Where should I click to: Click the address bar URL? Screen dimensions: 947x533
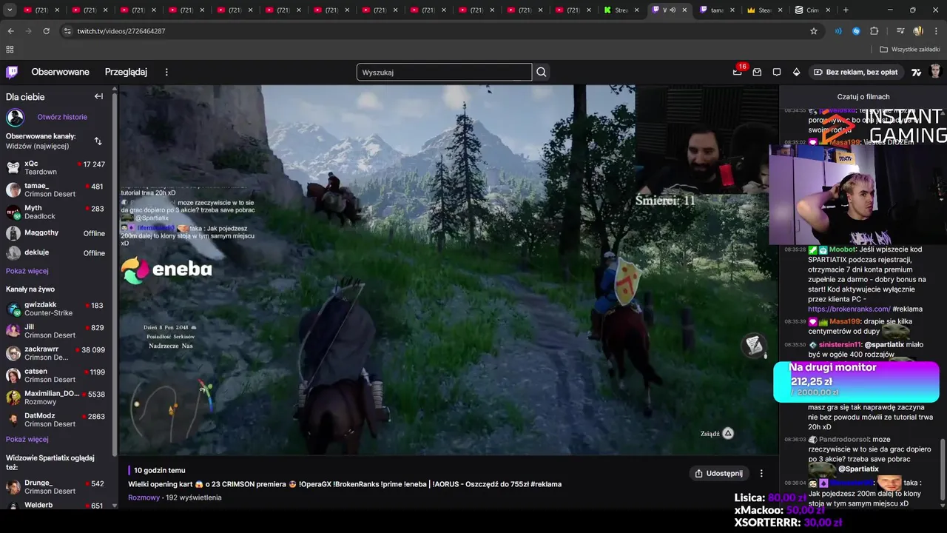(121, 31)
